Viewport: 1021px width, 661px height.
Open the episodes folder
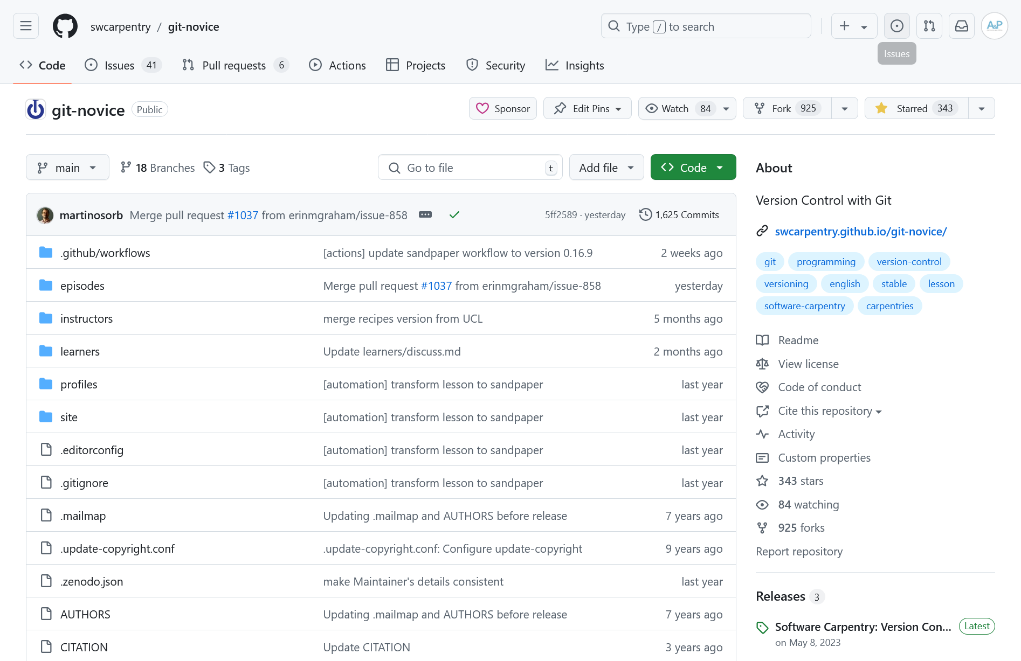click(x=82, y=286)
